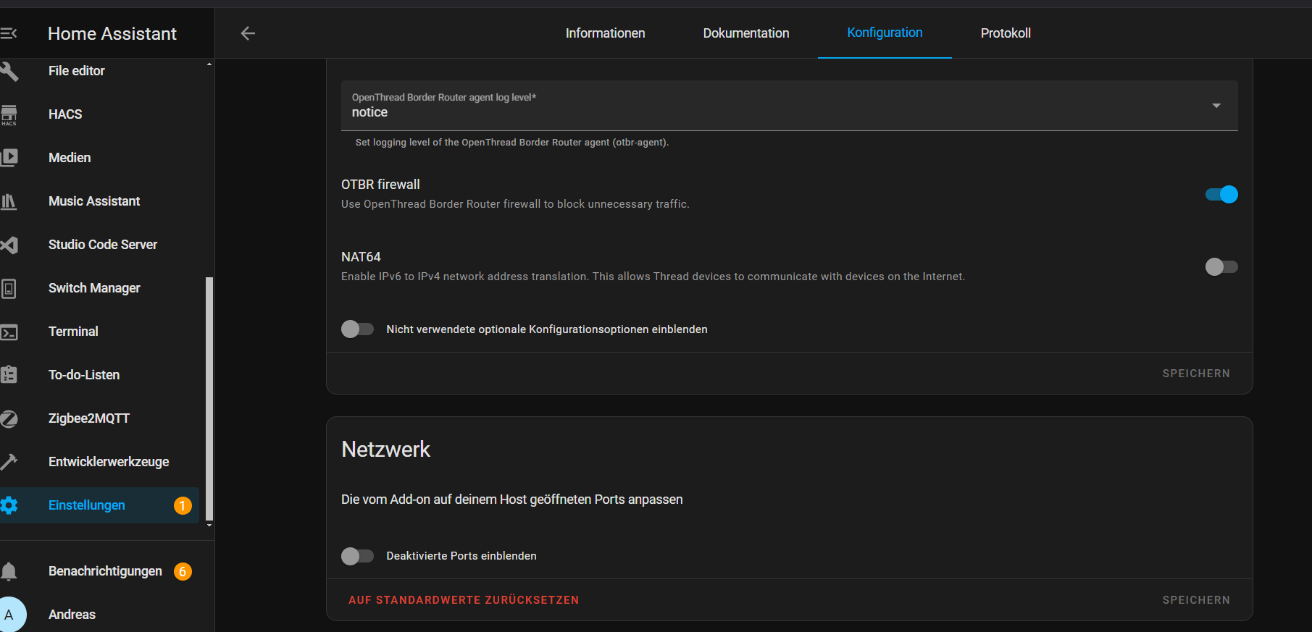Open Music Assistant in sidebar
The image size is (1312, 632).
(100, 201)
